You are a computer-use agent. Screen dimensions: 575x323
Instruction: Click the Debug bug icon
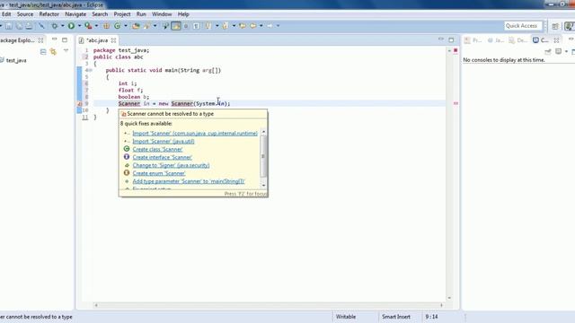click(x=54, y=26)
